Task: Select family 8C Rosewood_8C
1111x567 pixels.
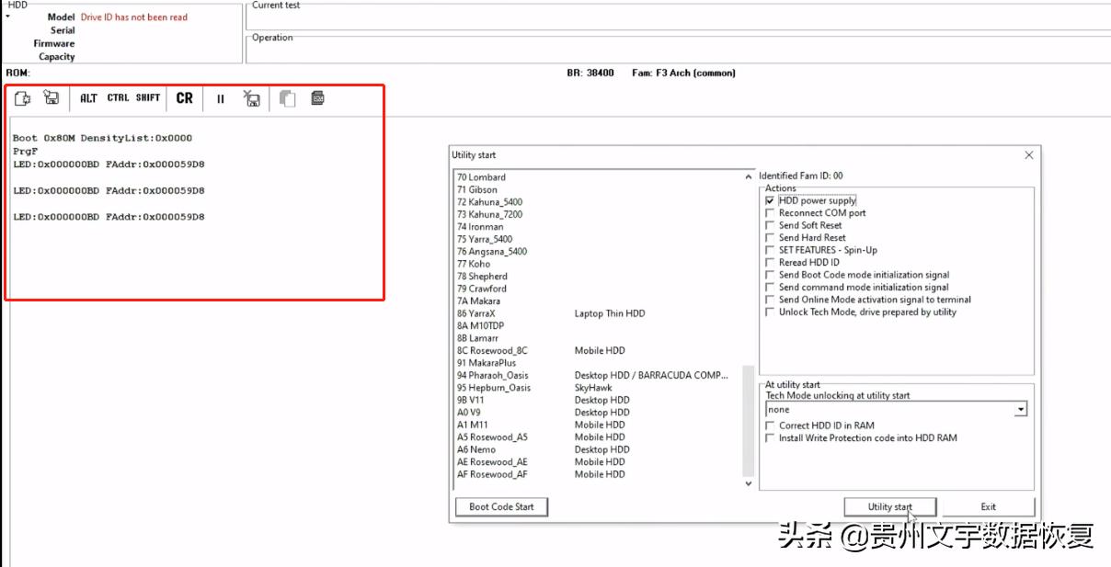Action: [x=599, y=351]
